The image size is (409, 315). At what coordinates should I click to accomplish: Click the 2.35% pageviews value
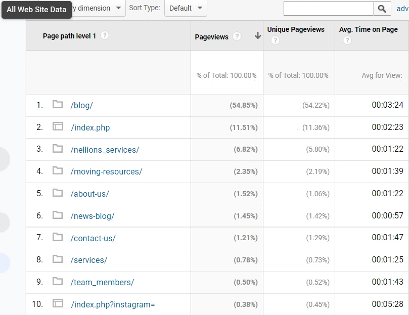pyautogui.click(x=246, y=171)
